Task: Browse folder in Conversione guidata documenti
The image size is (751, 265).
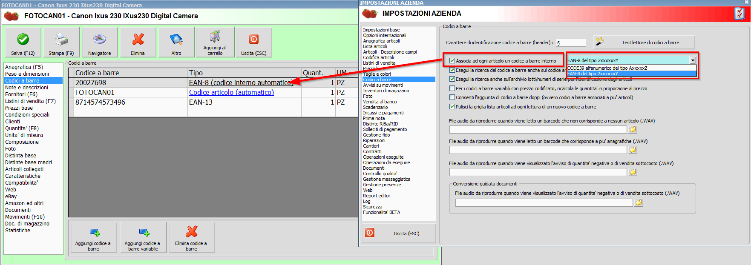Action: 639,202
